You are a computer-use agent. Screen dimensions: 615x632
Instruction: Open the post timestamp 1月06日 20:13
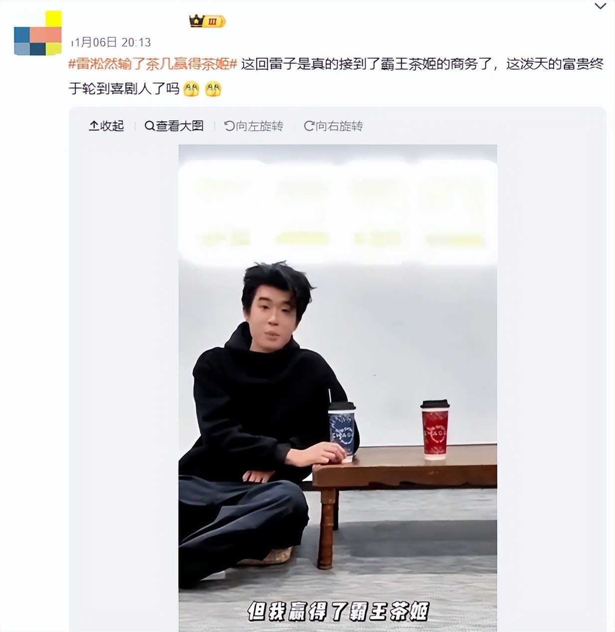point(111,42)
